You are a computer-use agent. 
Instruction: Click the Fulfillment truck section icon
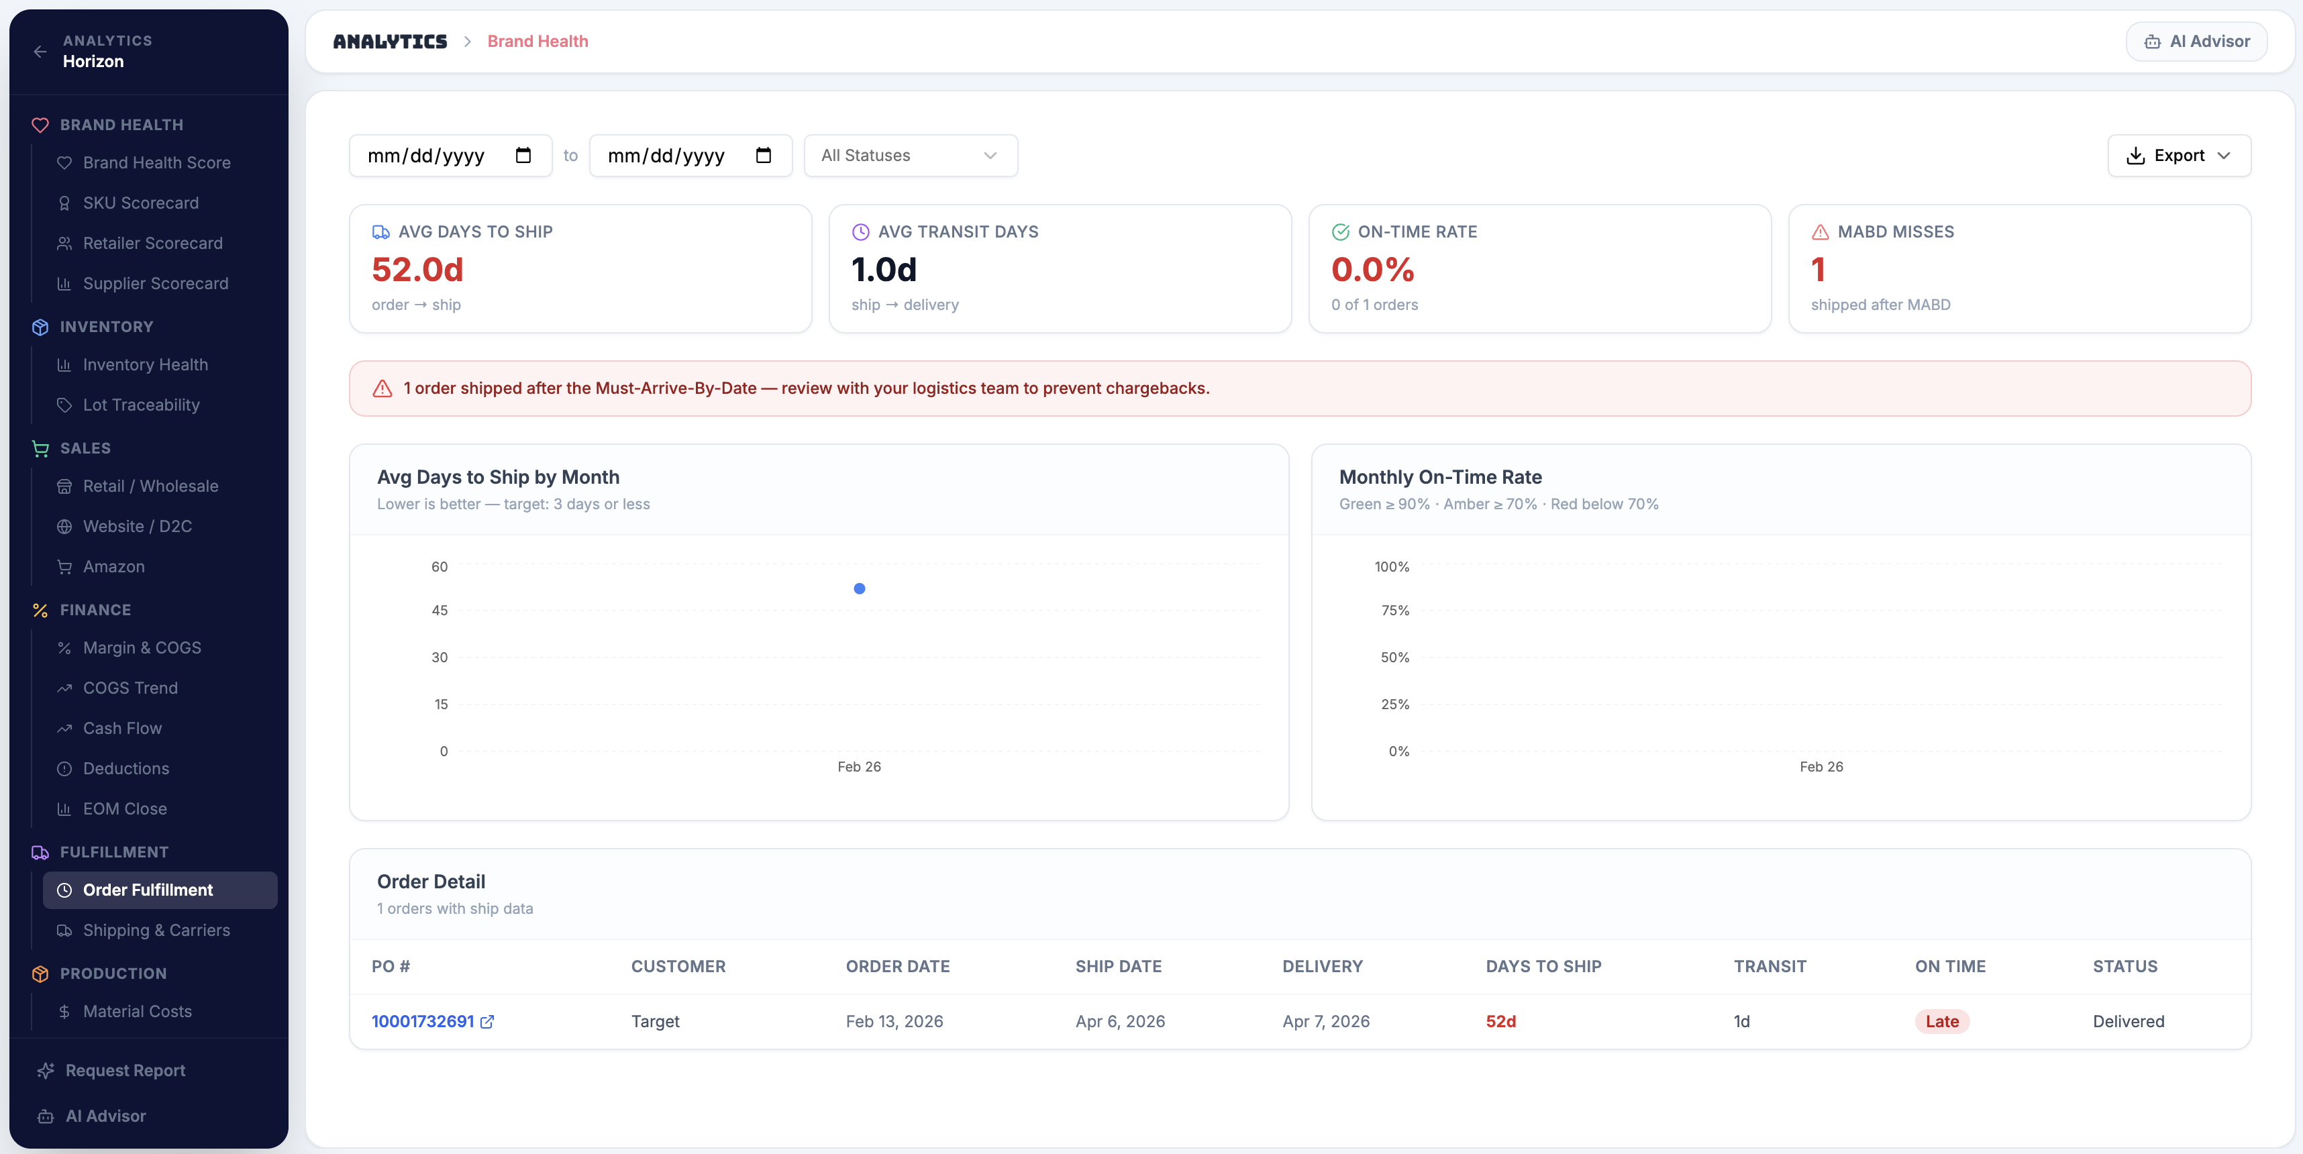40,853
